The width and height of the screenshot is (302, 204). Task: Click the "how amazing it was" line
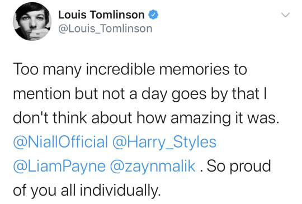click(x=146, y=118)
